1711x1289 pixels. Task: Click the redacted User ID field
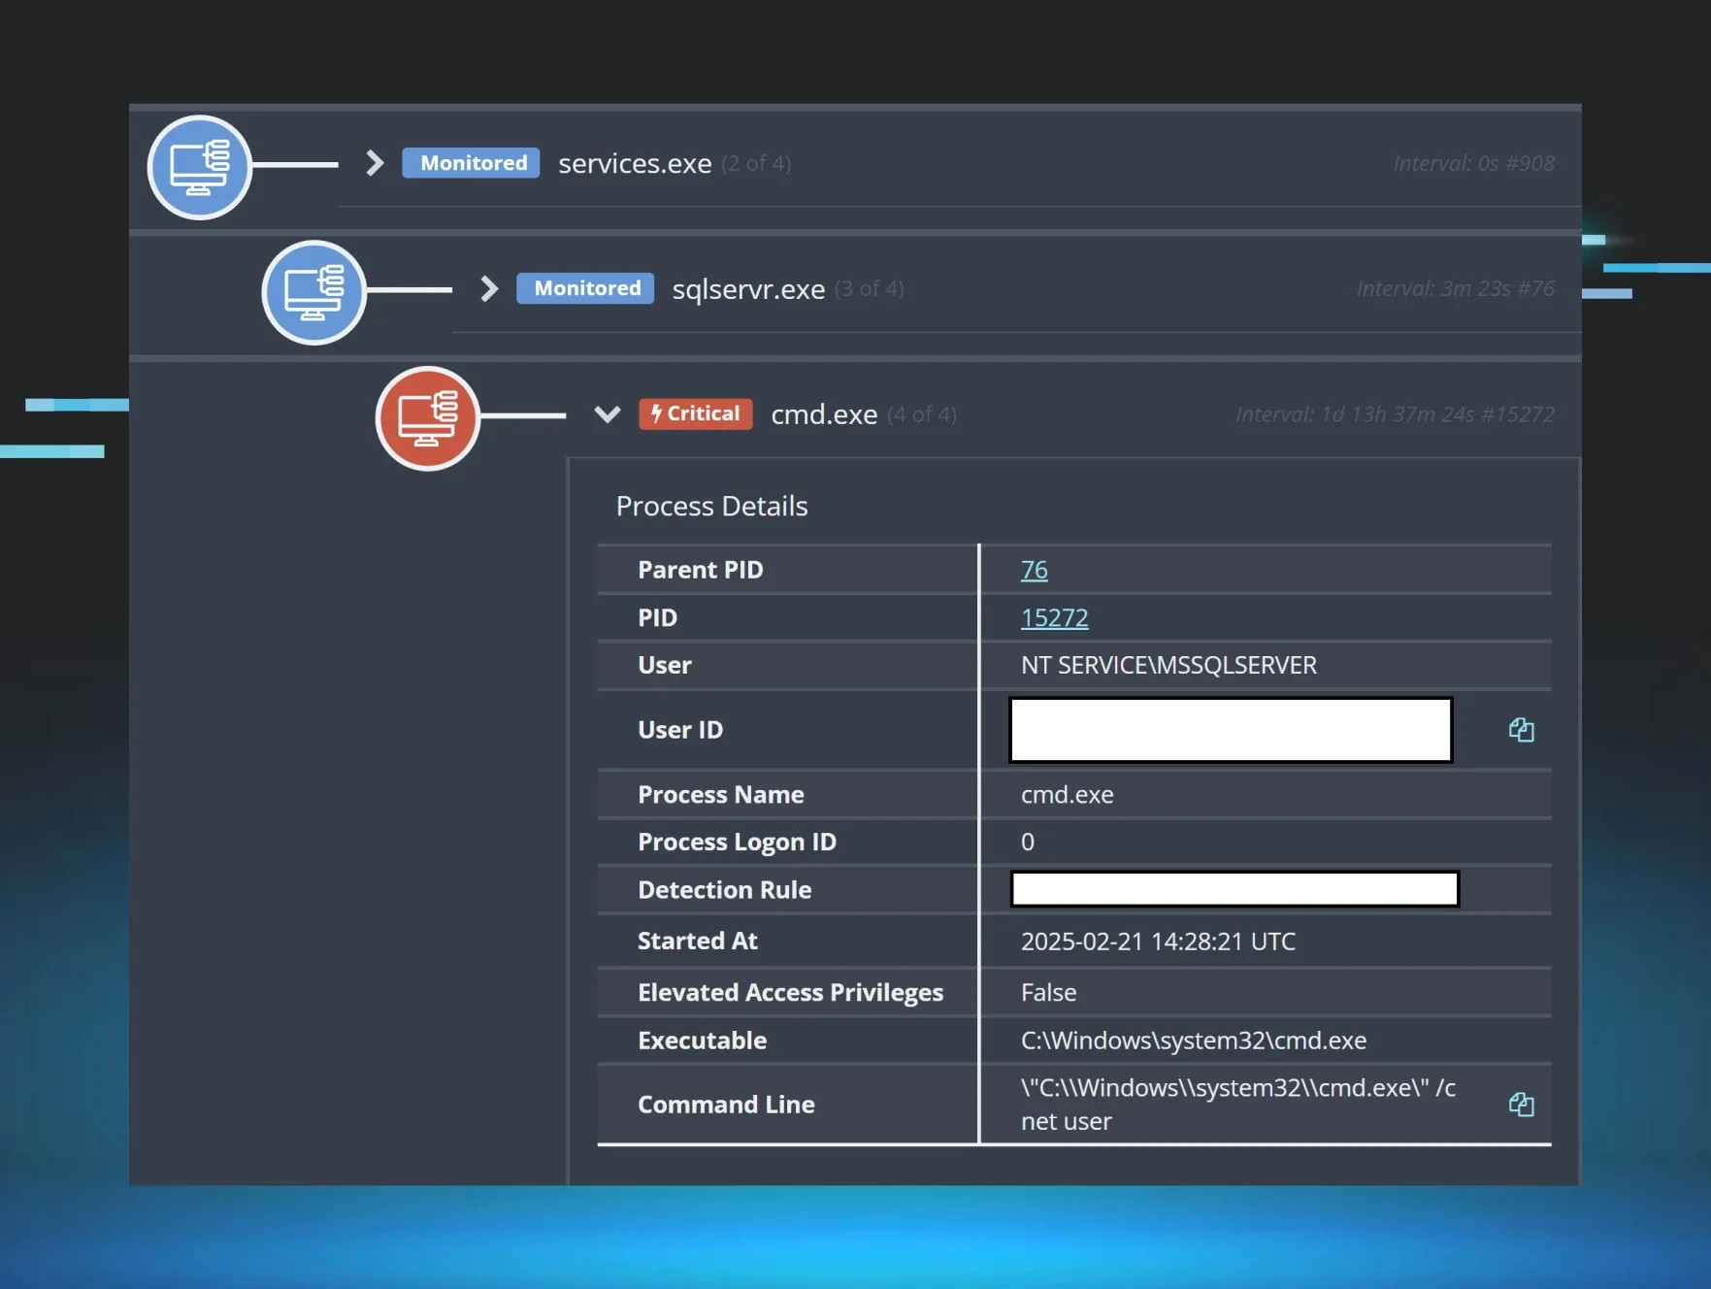coord(1231,730)
